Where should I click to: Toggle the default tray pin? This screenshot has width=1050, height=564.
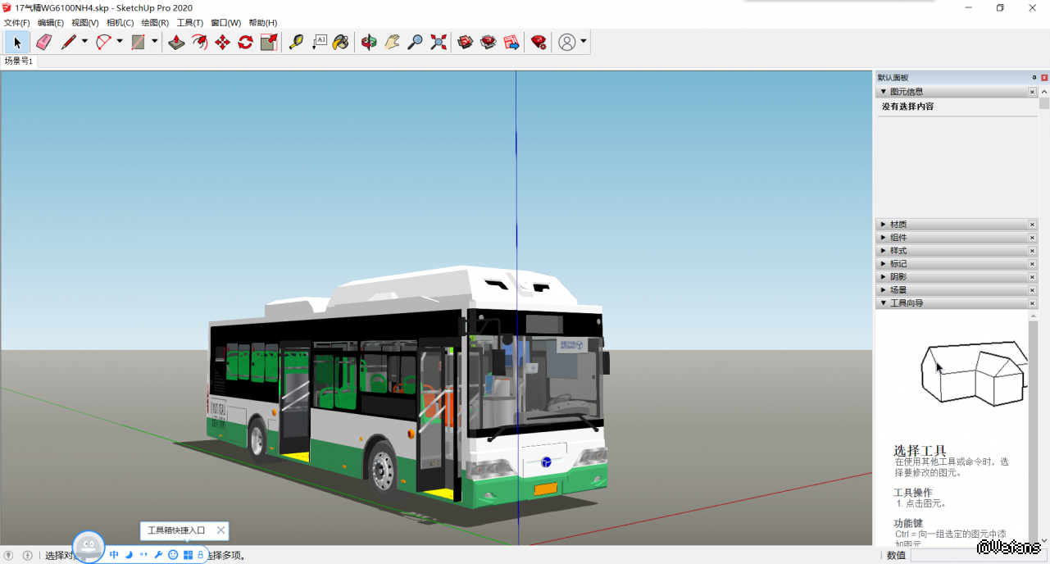(x=1034, y=77)
